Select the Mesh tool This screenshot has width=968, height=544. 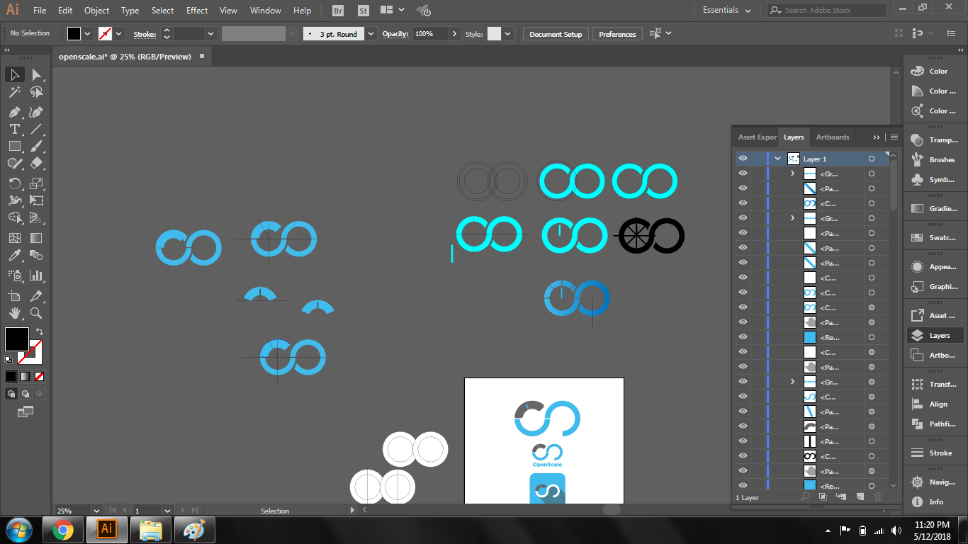point(14,238)
